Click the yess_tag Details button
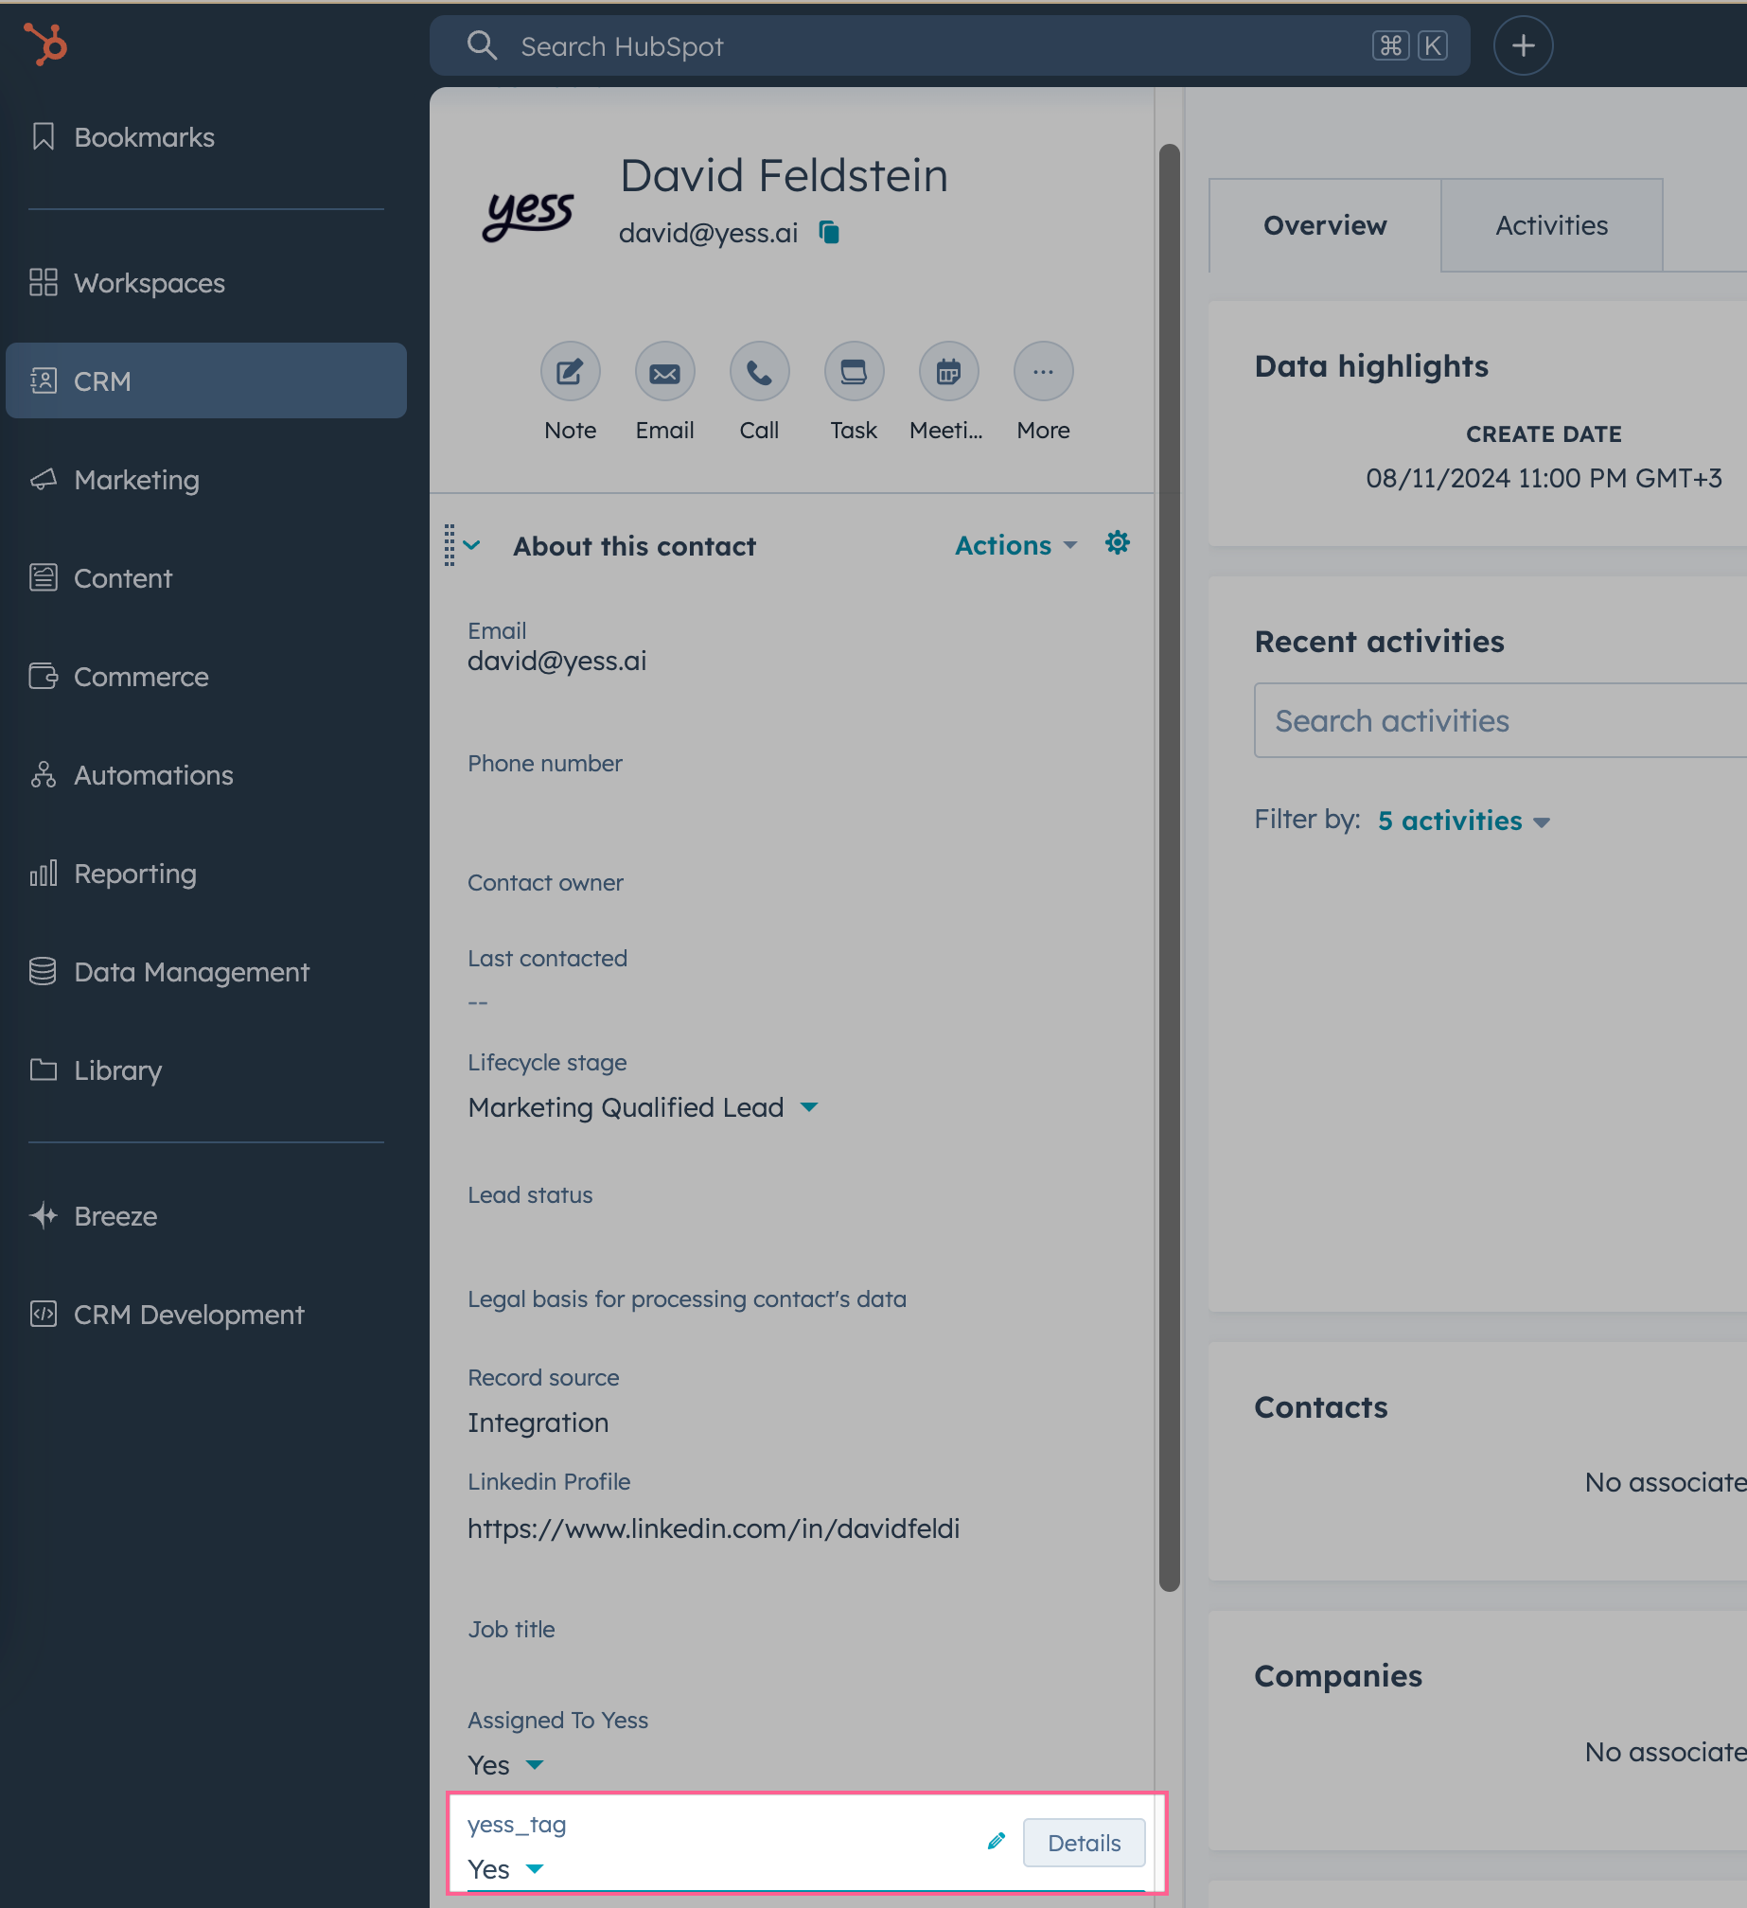The height and width of the screenshot is (1908, 1747). 1084,1843
